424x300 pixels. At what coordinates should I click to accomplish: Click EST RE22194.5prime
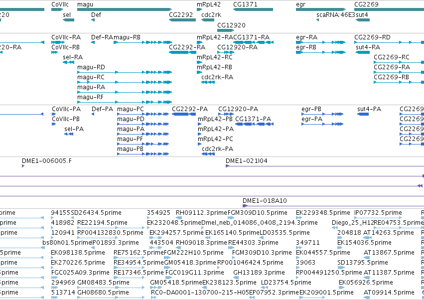(102, 223)
